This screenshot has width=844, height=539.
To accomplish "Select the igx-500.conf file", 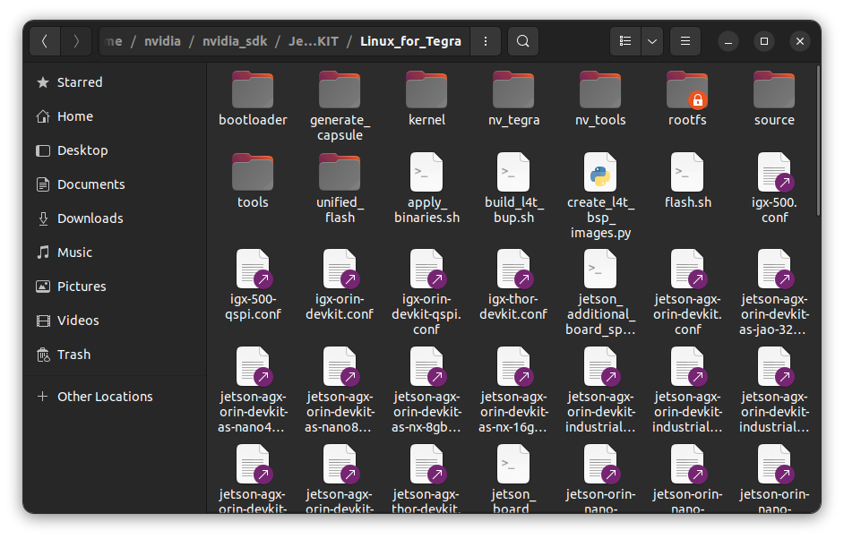I will (x=773, y=175).
